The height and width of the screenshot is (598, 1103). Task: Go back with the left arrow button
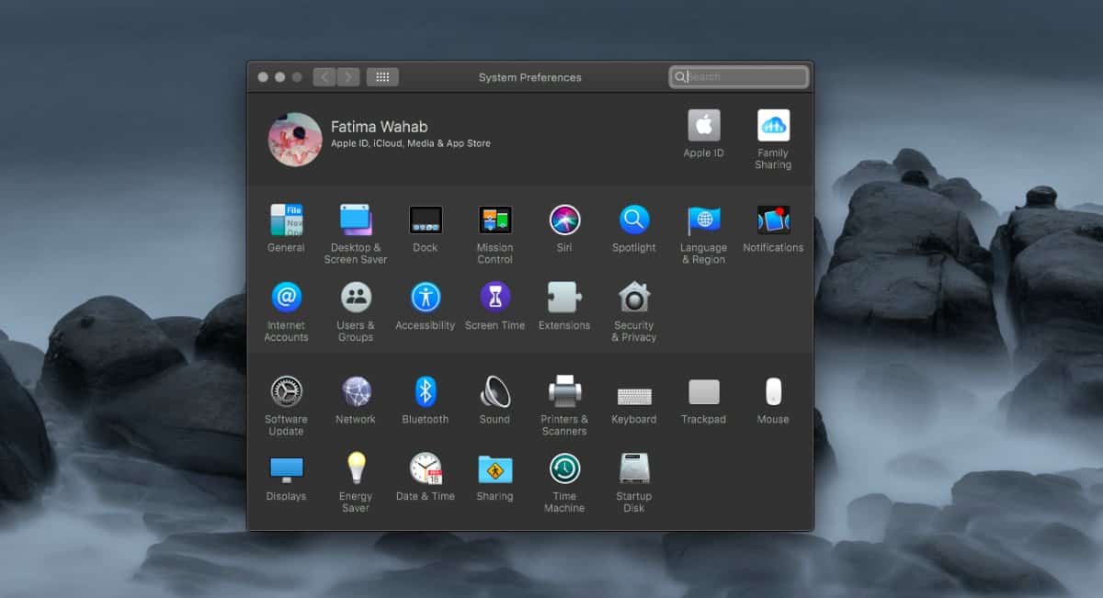tap(324, 77)
